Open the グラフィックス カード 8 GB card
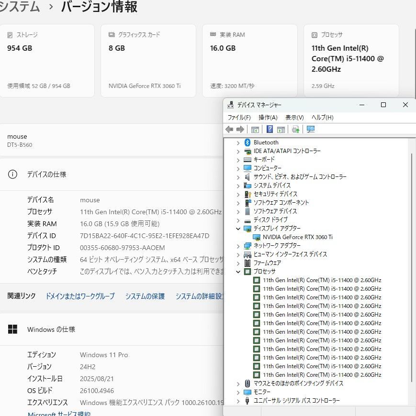Screen dimensions: 416x416 click(148, 61)
